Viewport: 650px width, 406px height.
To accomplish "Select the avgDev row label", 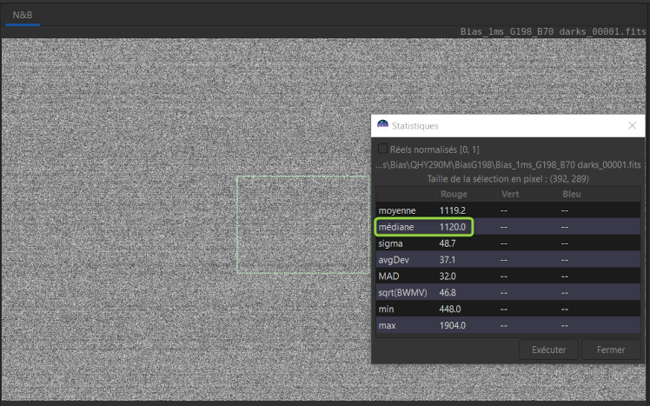I will pos(394,260).
